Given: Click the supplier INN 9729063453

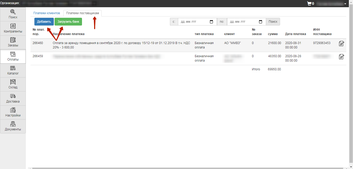Looking at the screenshot, I should pos(322,43).
